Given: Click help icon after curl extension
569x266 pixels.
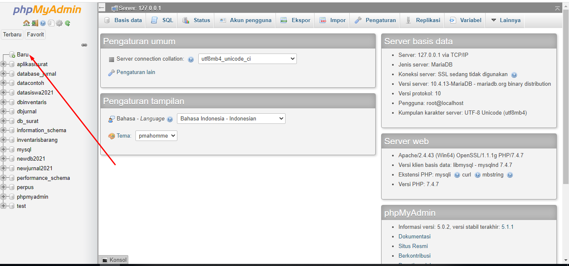Looking at the screenshot, I should pyautogui.click(x=477, y=175).
